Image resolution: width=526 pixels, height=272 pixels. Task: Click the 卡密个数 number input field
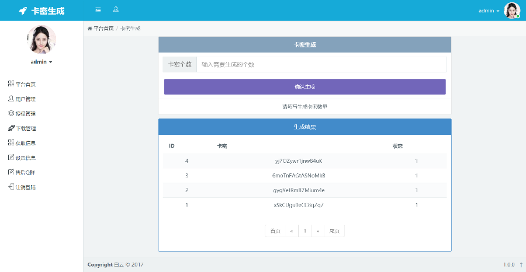(321, 64)
